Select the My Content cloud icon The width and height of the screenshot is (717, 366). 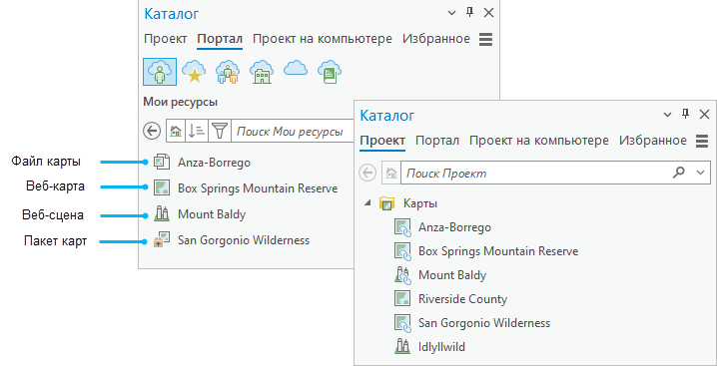point(160,72)
